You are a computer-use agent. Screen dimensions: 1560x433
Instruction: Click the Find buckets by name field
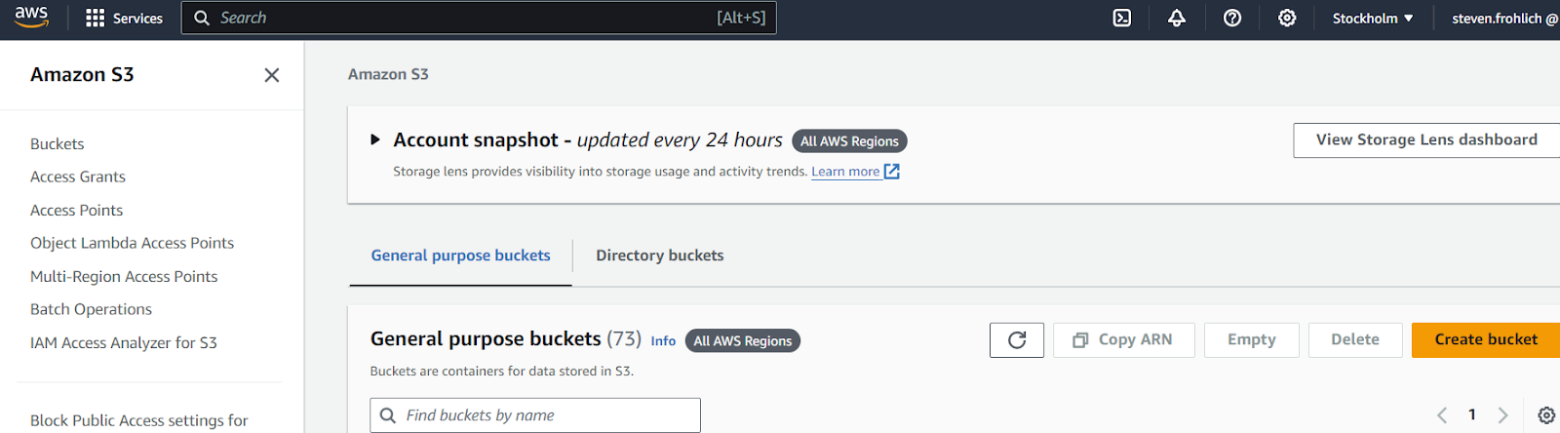pos(535,415)
